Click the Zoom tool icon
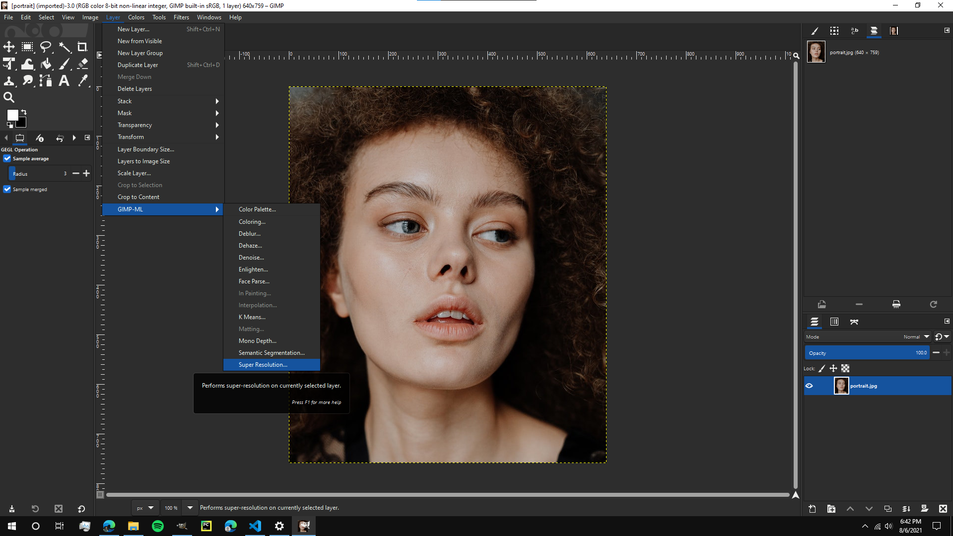The height and width of the screenshot is (536, 953). tap(9, 97)
